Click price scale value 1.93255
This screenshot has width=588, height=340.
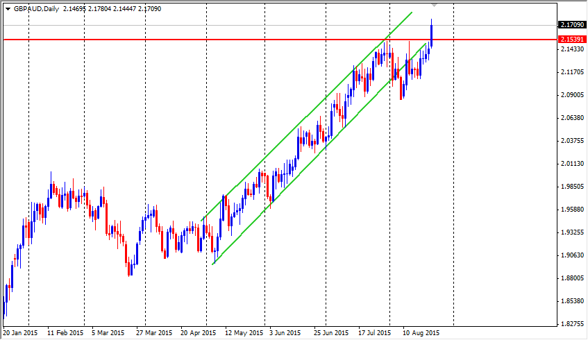tap(572, 232)
